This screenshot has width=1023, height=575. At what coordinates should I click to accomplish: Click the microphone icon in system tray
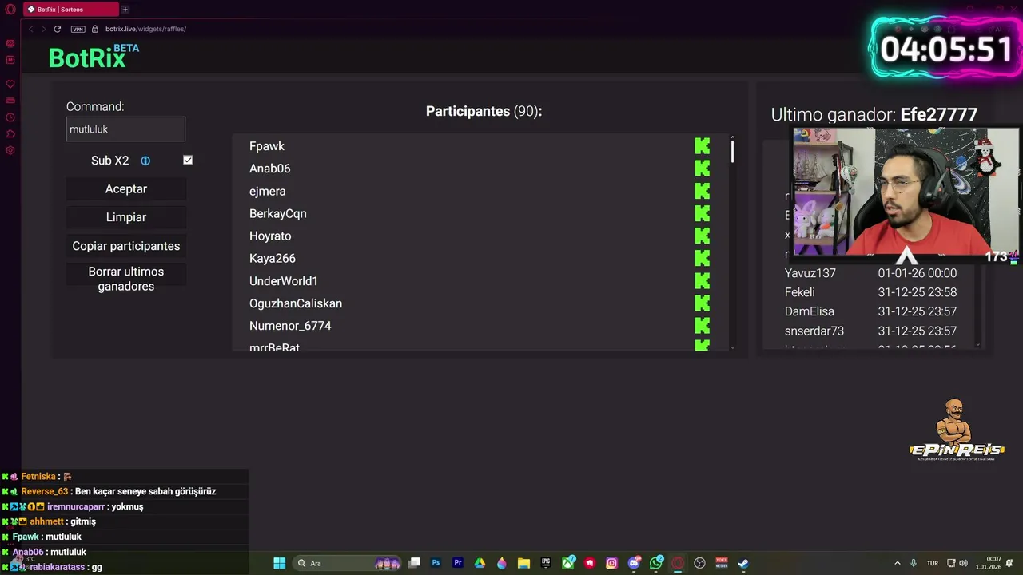(914, 563)
